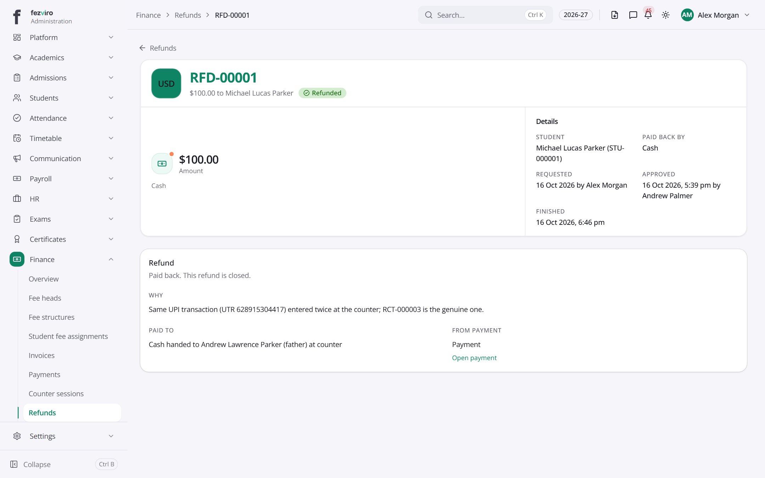Click the Academics graduation cap icon

(x=17, y=57)
